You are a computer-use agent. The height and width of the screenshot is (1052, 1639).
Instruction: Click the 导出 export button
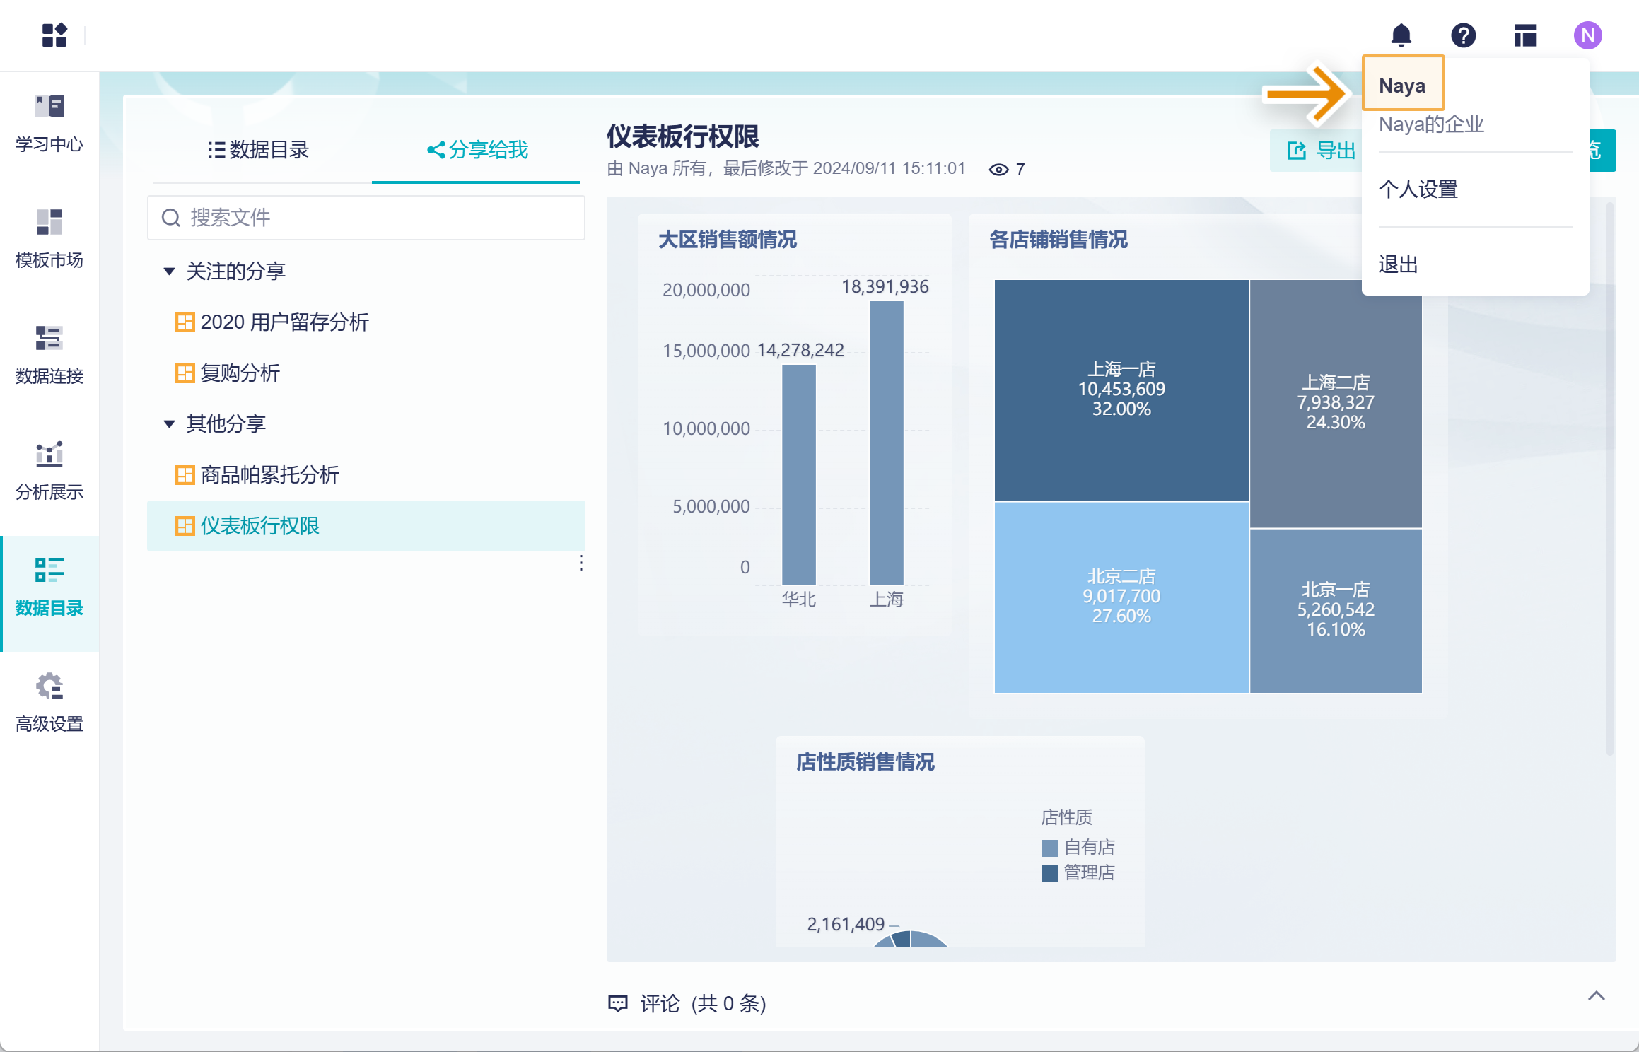[1319, 150]
